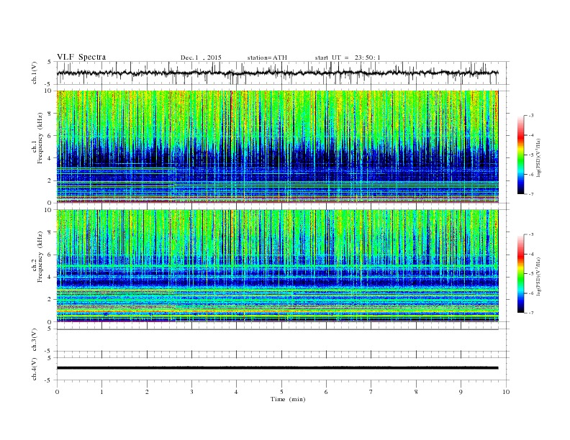Click the '-4' label on upper colorbar
The width and height of the screenshot is (570, 440).
[x=531, y=135]
